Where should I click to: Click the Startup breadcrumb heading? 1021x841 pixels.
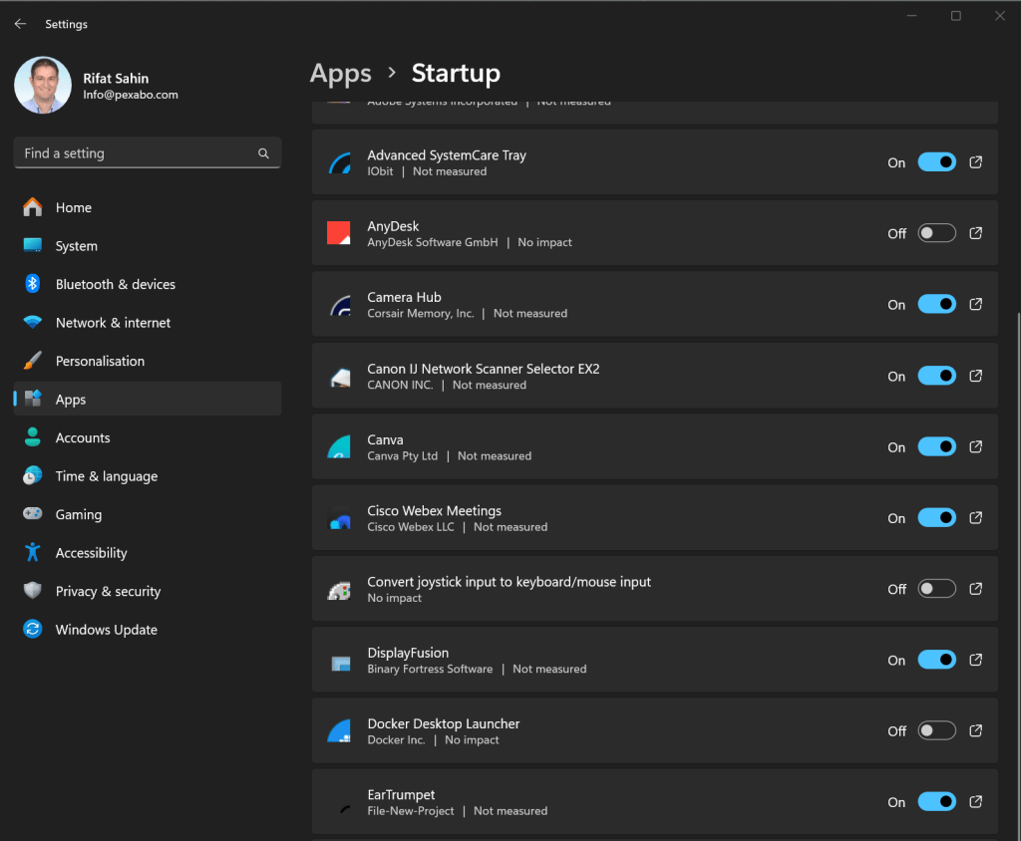point(456,73)
